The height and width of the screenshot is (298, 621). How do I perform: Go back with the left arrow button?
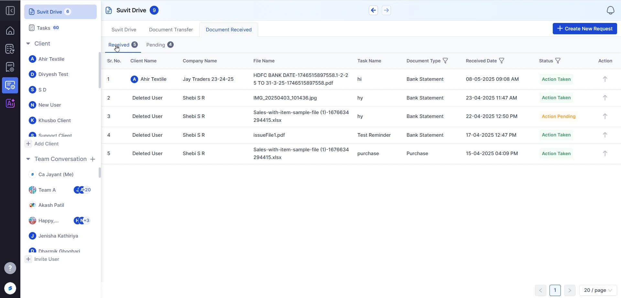pos(373,10)
